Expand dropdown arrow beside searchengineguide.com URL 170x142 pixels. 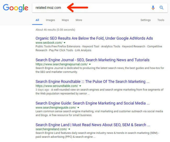(78, 108)
